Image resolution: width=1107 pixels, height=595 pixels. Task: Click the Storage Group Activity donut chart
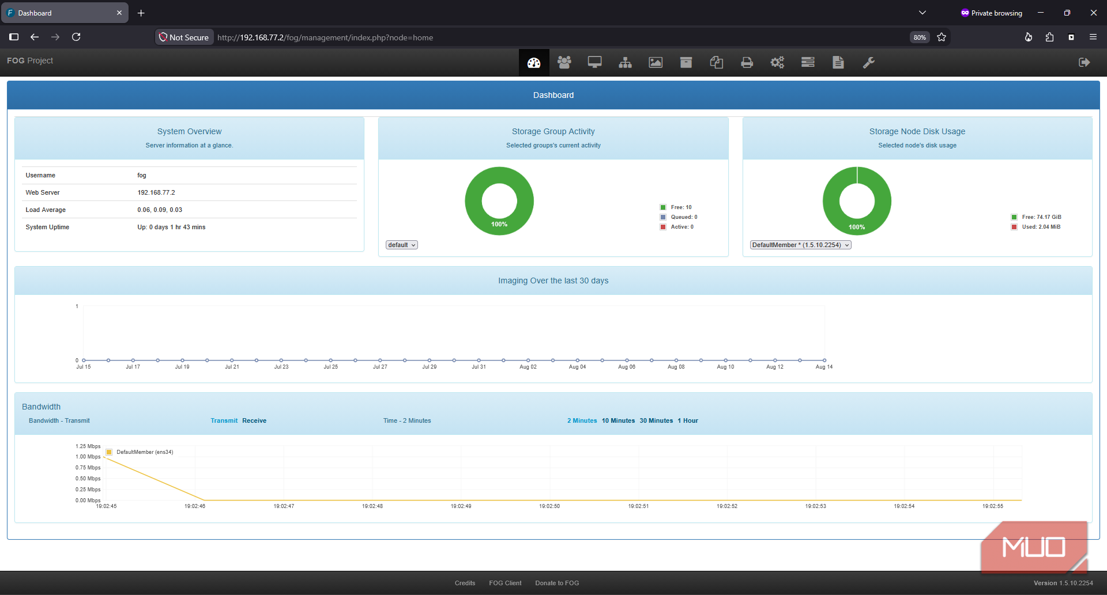click(x=499, y=201)
